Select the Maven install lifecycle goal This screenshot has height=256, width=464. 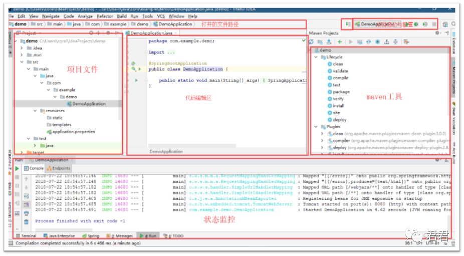[x=336, y=106]
